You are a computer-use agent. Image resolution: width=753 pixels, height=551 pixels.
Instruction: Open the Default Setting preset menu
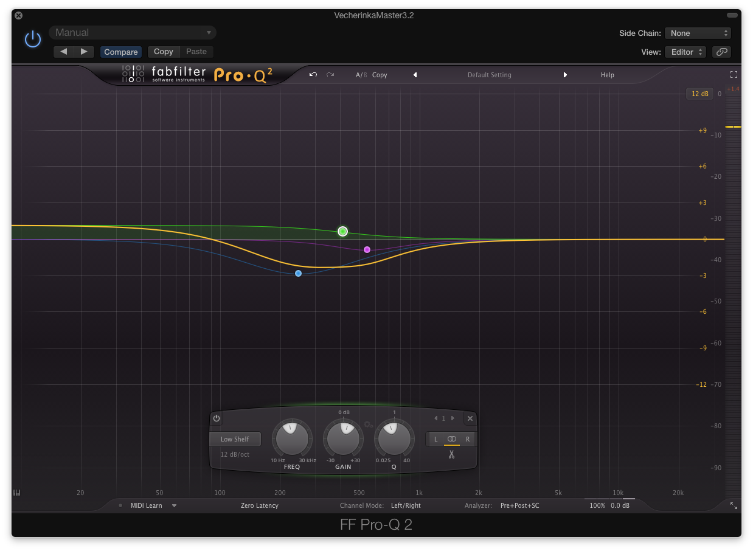[x=490, y=75]
